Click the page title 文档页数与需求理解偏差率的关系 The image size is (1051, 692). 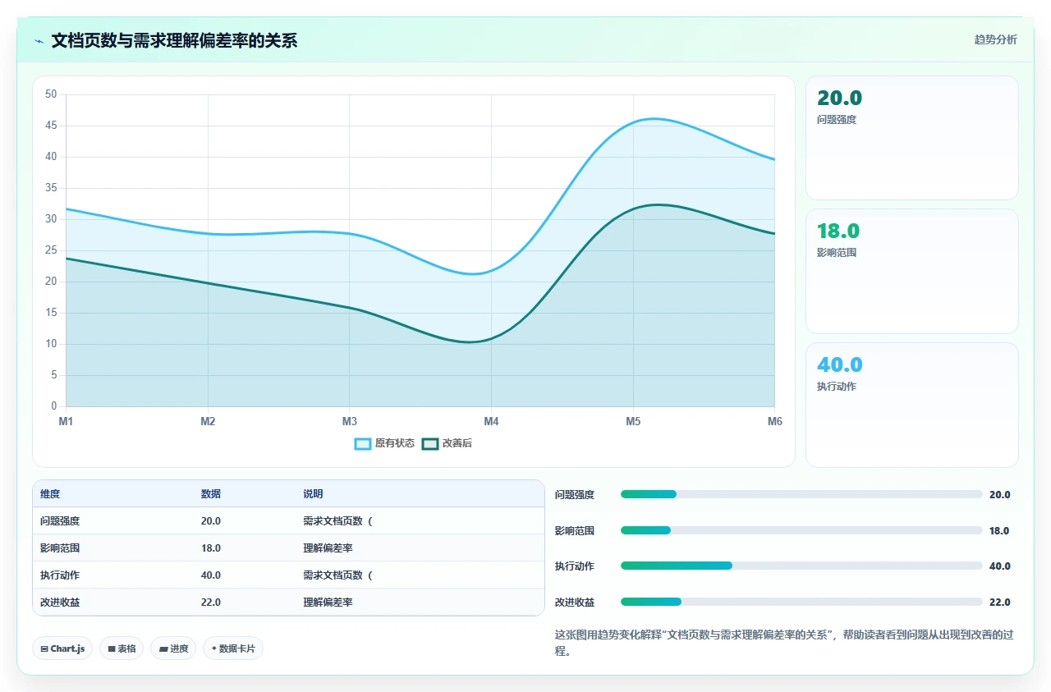coord(174,40)
